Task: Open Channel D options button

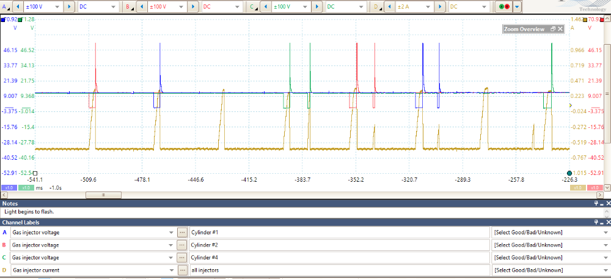Action: click(376, 7)
